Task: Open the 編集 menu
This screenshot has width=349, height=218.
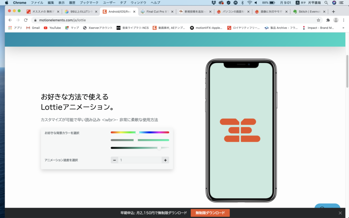Action: pos(51,3)
